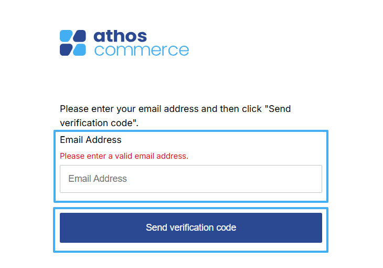Click the left edge of the dark blue Send button
The width and height of the screenshot is (383, 268).
pos(63,228)
